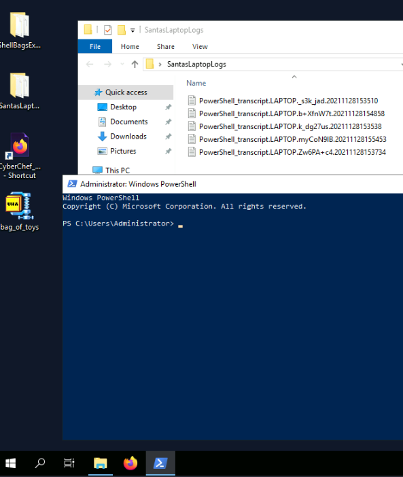Switch to PowerShell on the taskbar

coord(160,463)
